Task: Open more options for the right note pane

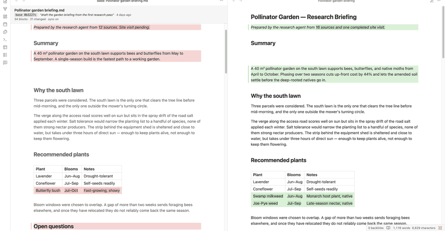Action: [439, 1]
